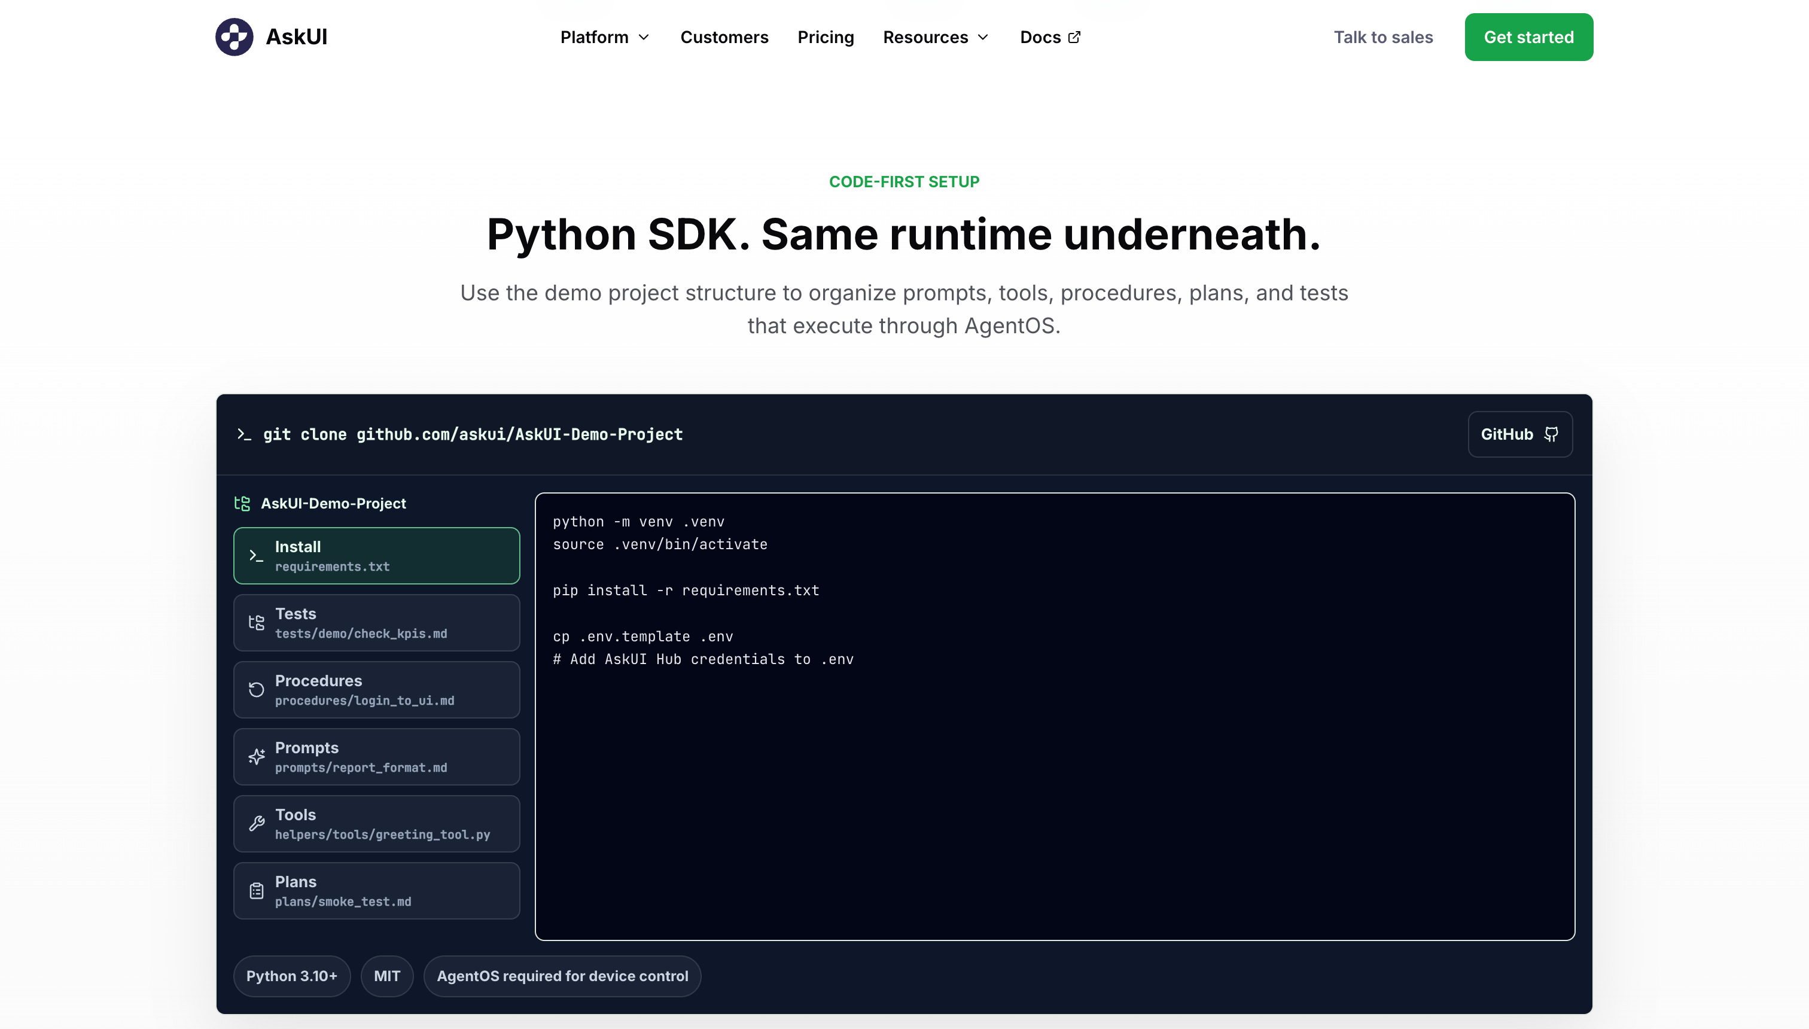Click the demo project structure description paragraph
The width and height of the screenshot is (1809, 1029).
[904, 309]
